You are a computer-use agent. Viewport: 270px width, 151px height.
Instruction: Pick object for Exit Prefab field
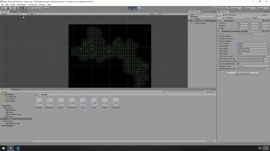tap(268, 51)
